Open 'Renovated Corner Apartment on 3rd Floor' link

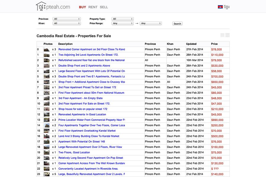pos(92,49)
